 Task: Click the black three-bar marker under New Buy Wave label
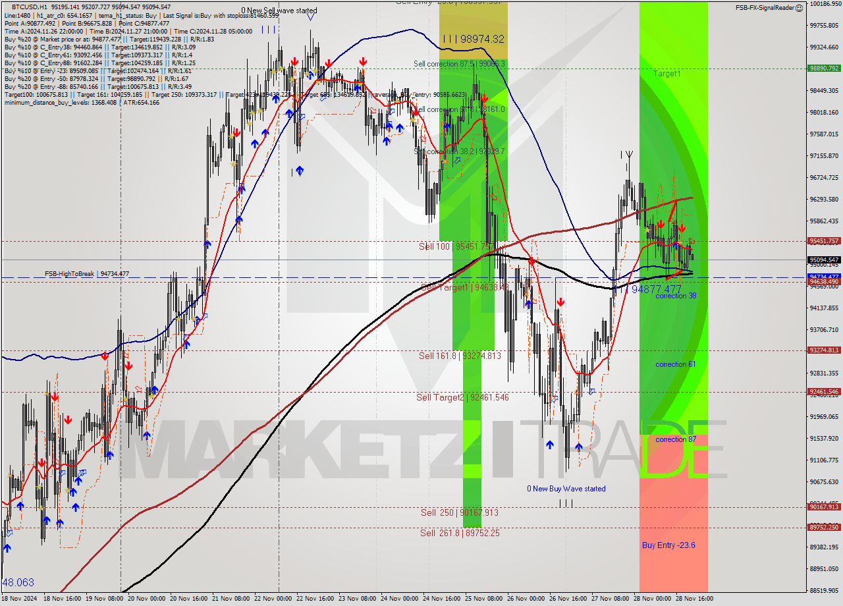click(x=566, y=503)
